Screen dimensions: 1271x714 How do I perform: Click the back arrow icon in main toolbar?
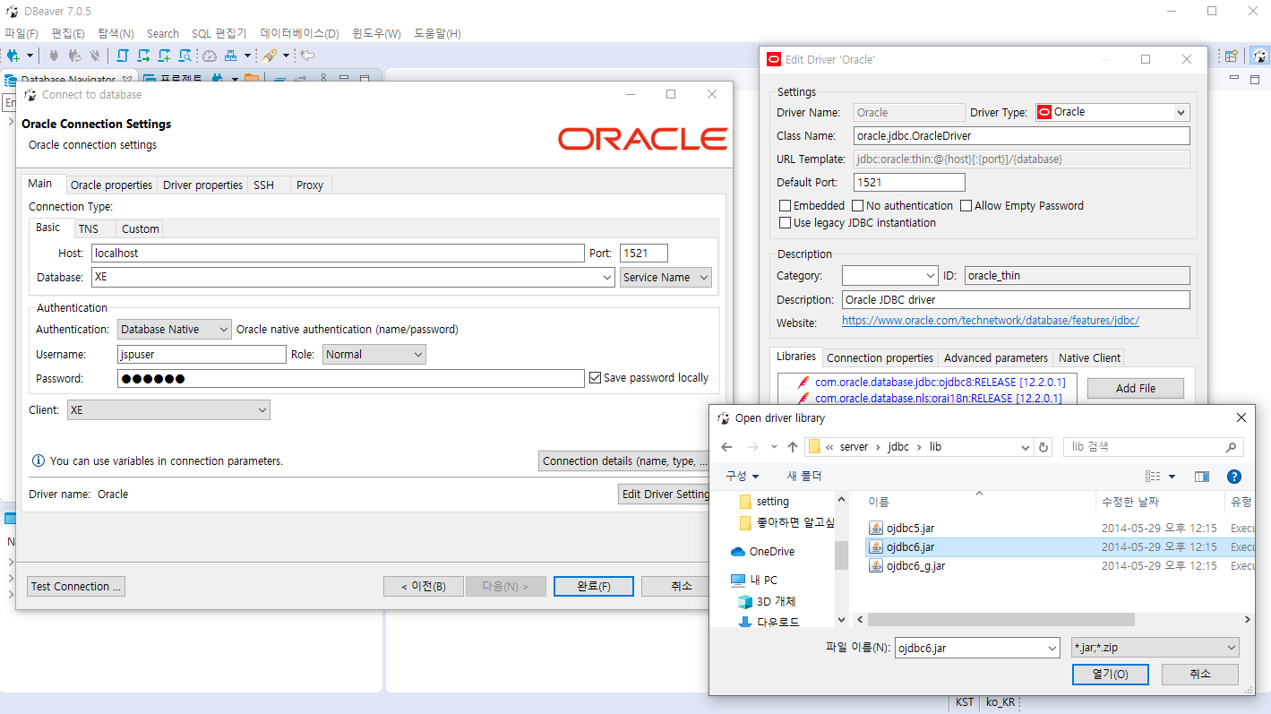coord(307,56)
